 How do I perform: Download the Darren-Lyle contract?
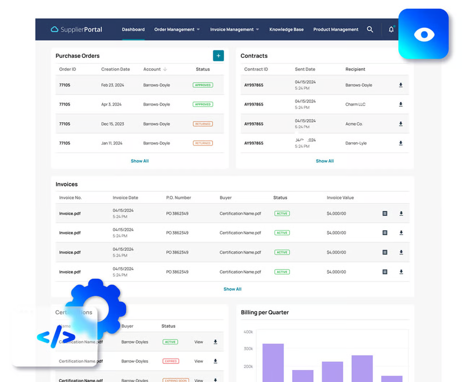point(401,143)
